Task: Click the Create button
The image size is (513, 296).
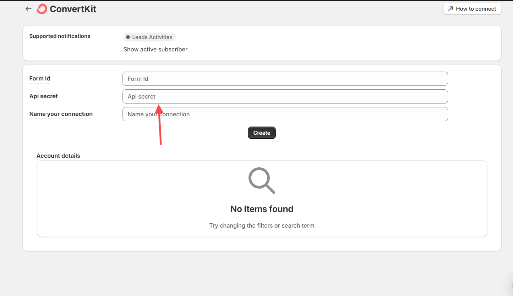Action: tap(262, 133)
